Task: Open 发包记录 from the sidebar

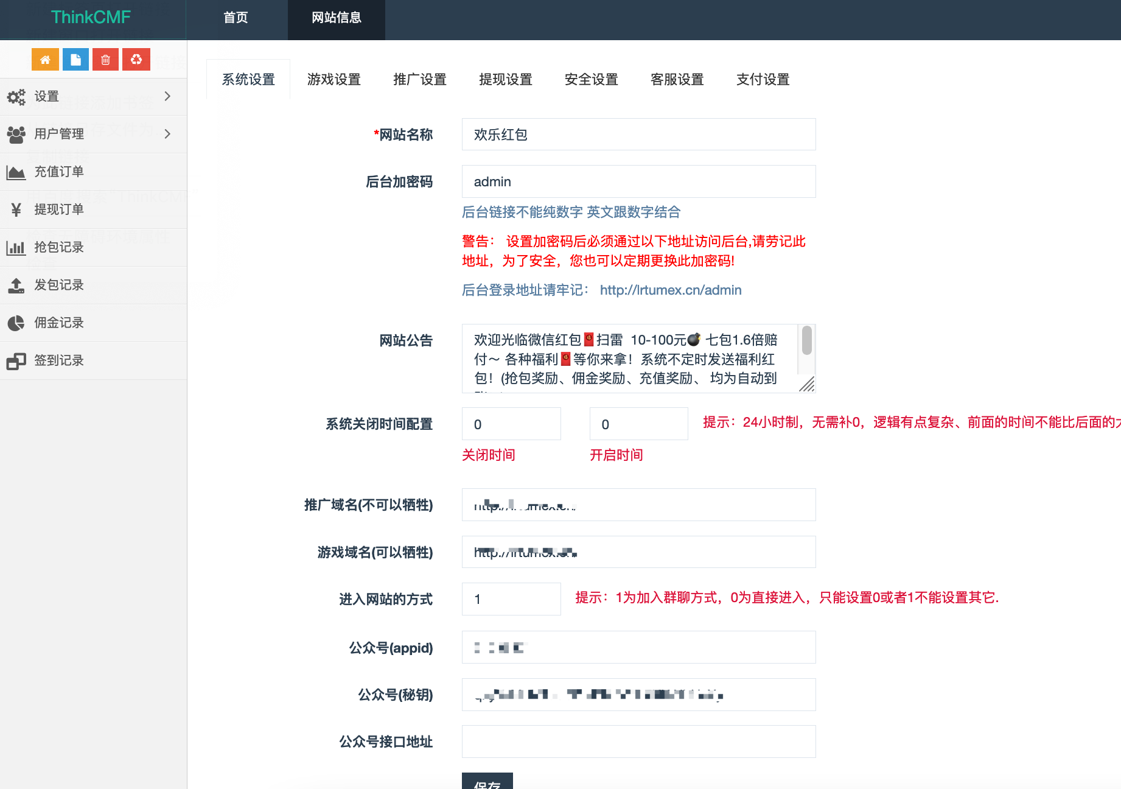Action: pos(59,285)
